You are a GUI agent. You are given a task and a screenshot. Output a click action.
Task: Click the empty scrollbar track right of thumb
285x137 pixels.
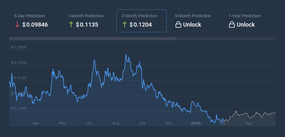click(x=225, y=39)
